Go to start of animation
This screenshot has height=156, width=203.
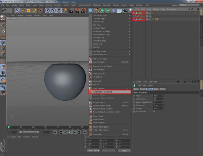click(x=55, y=132)
